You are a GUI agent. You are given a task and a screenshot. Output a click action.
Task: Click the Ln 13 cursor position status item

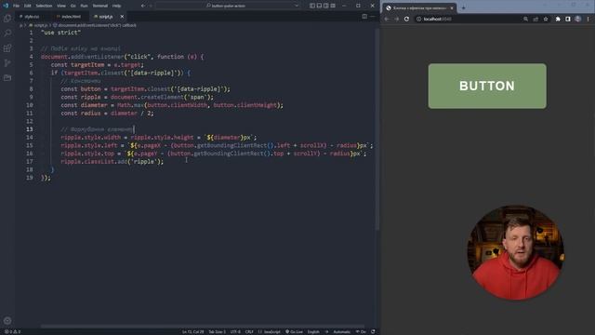pyautogui.click(x=192, y=332)
